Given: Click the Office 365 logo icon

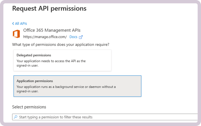Looking at the screenshot, I should tap(16, 34).
